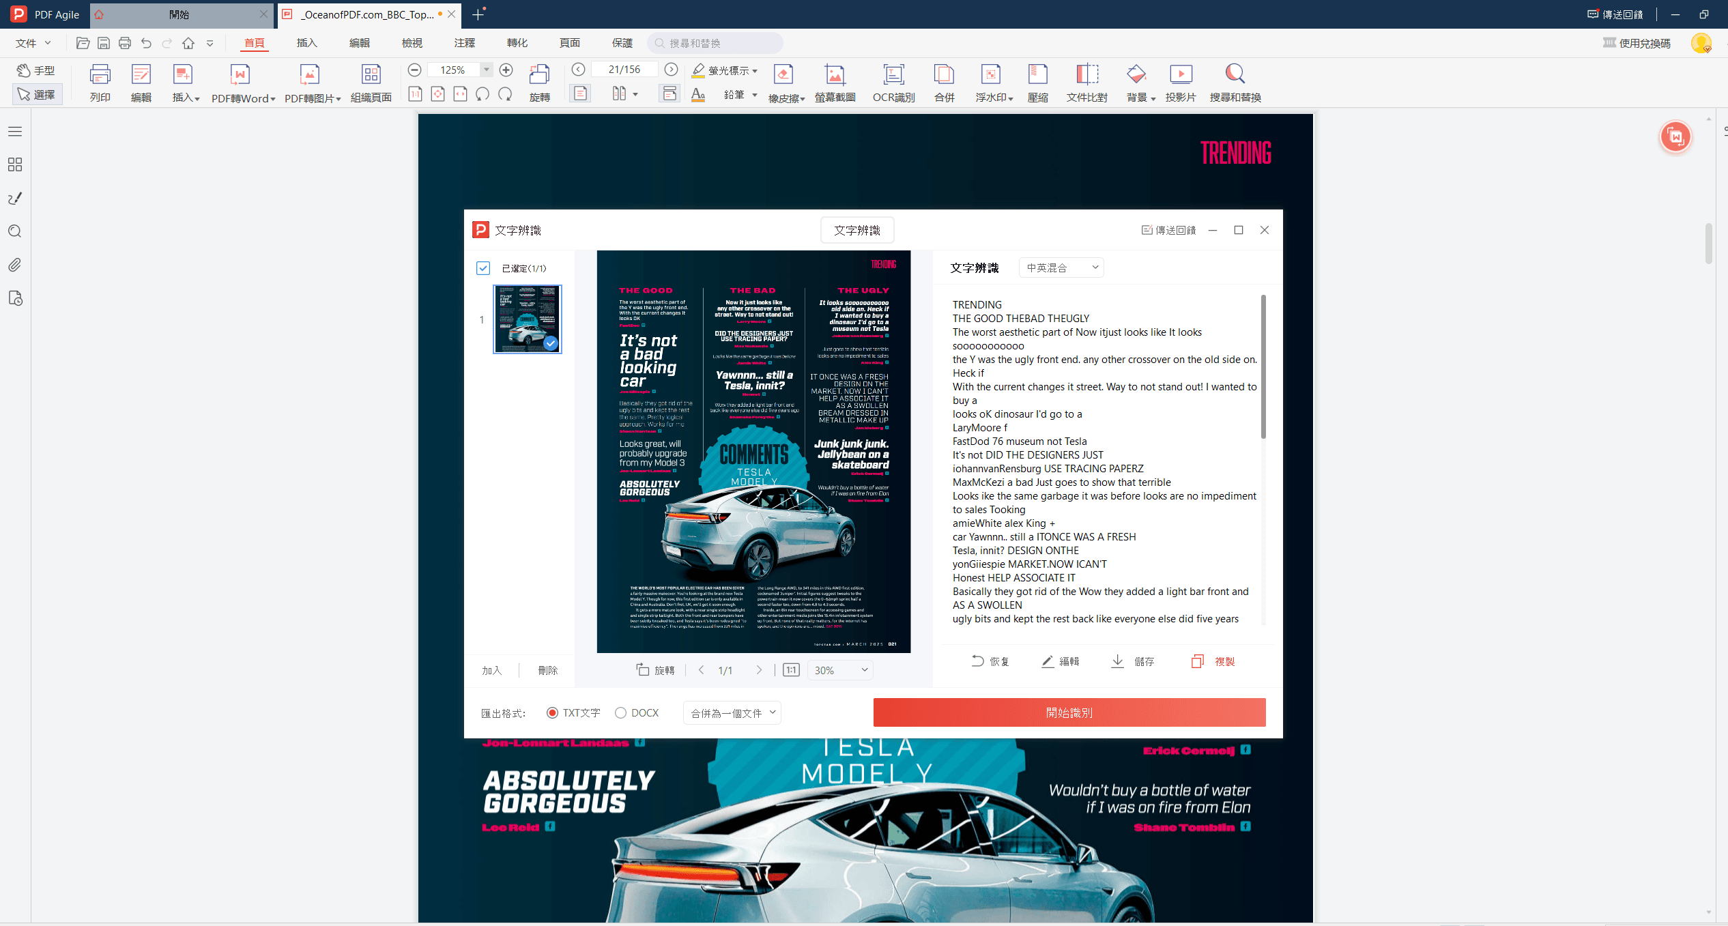Switch to the 檢視 ribbon tab
This screenshot has width=1728, height=926.
click(412, 43)
